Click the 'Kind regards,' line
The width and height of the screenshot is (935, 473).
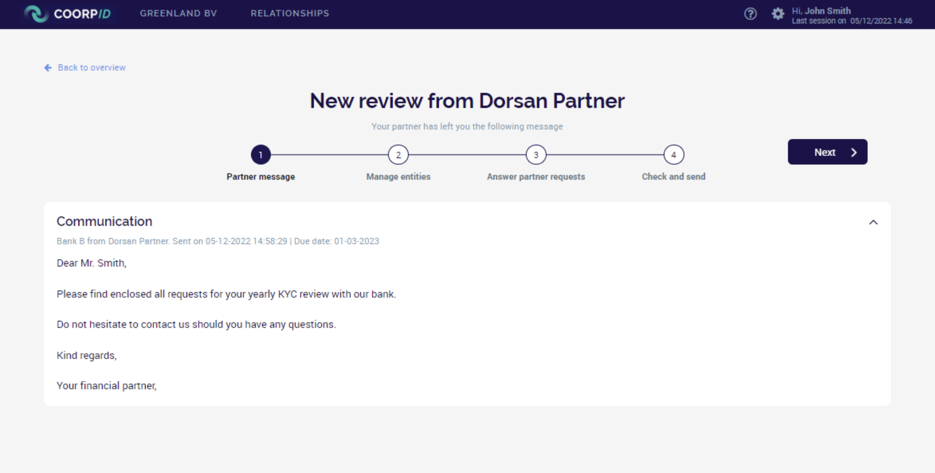(87, 355)
